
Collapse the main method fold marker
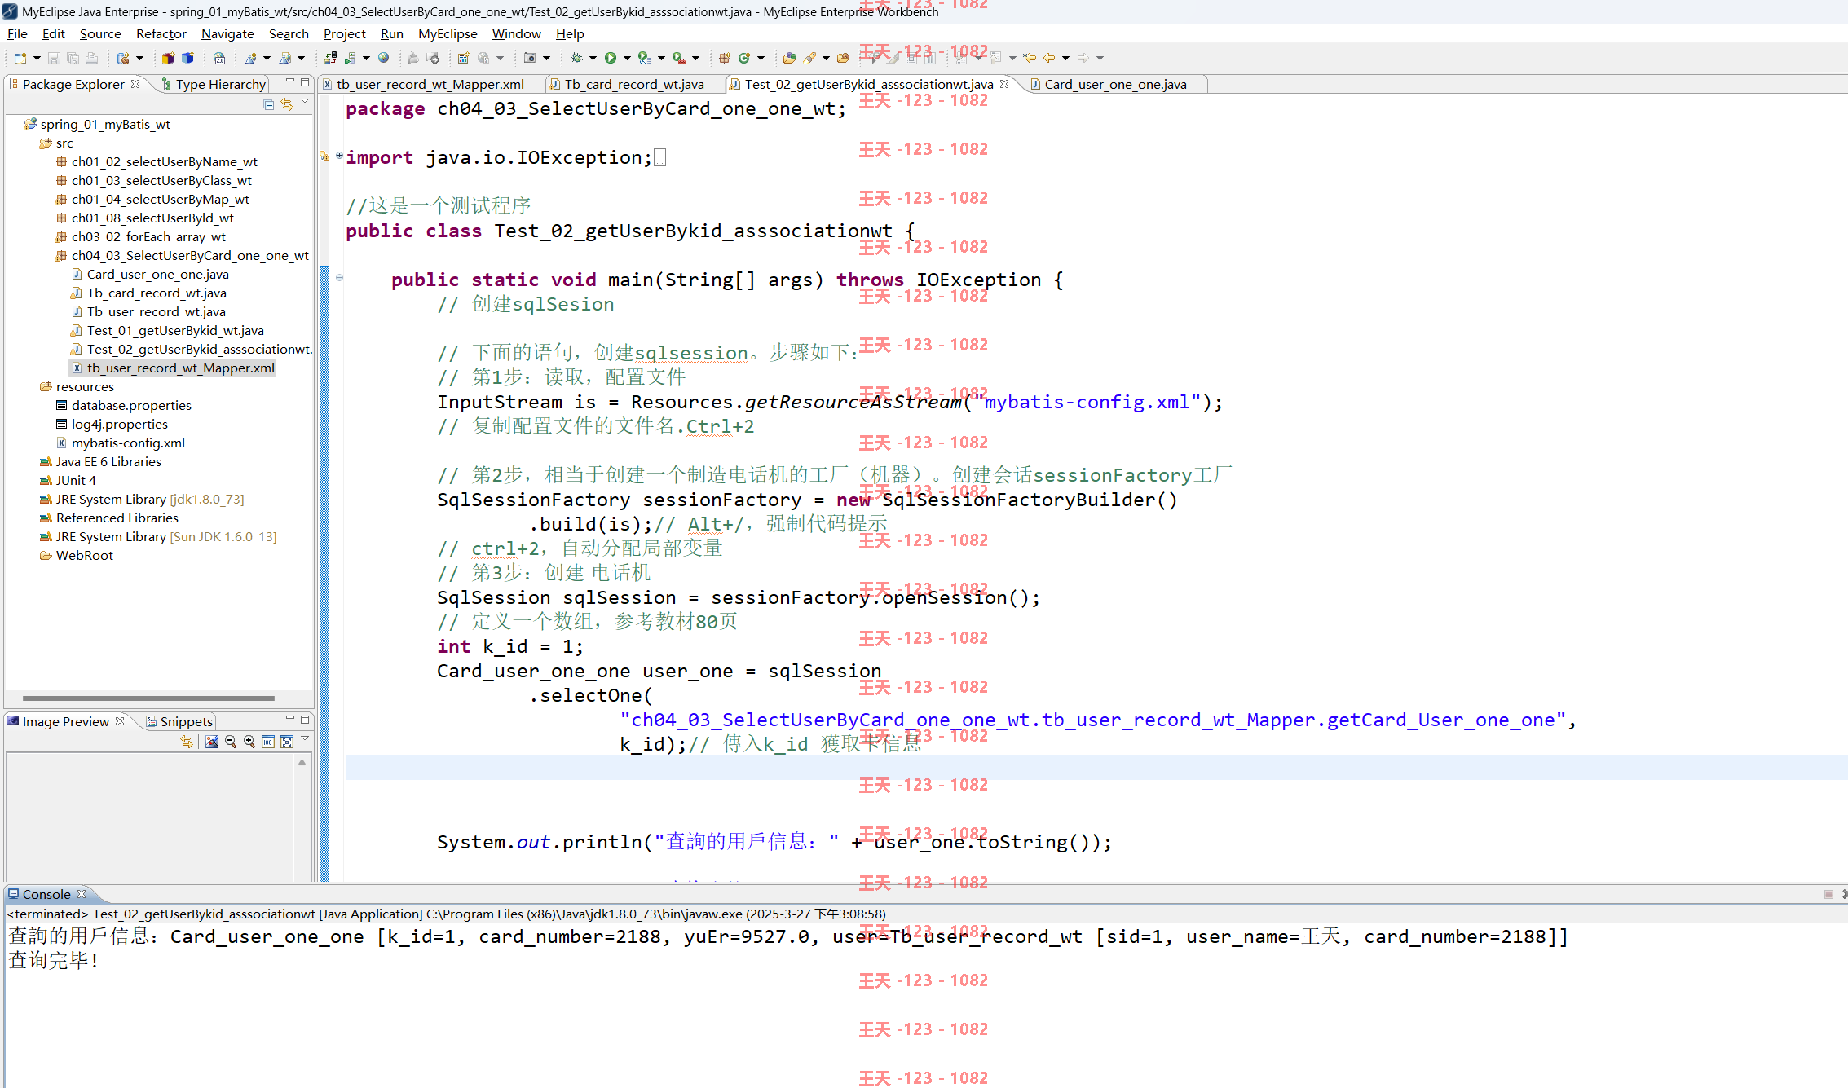(x=339, y=277)
